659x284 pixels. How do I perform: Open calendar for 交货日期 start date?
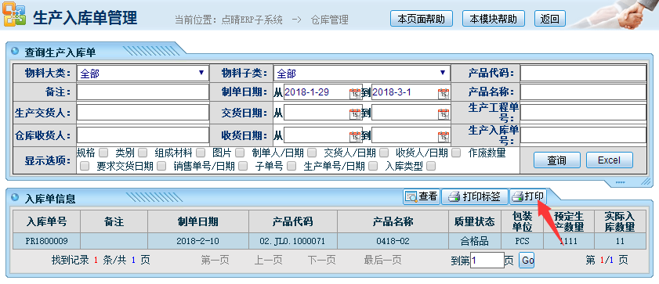[x=356, y=113]
